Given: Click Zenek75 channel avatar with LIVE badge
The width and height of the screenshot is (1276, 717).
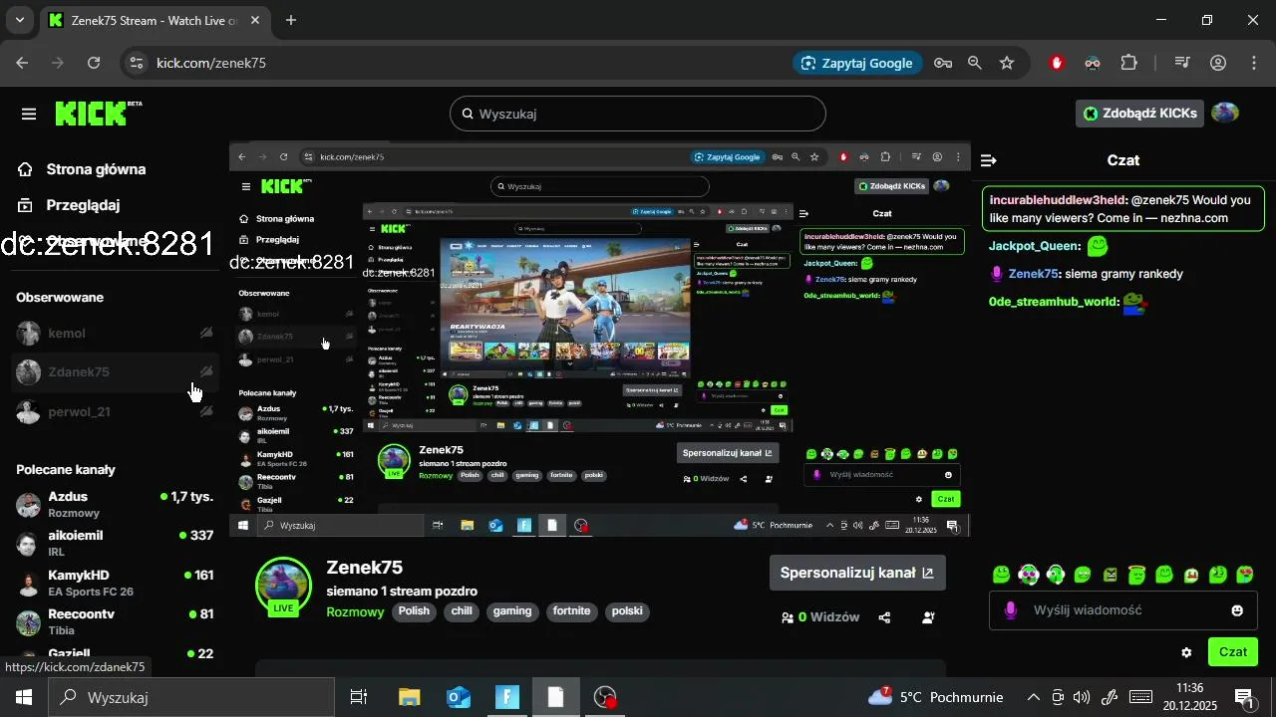Looking at the screenshot, I should (x=284, y=586).
